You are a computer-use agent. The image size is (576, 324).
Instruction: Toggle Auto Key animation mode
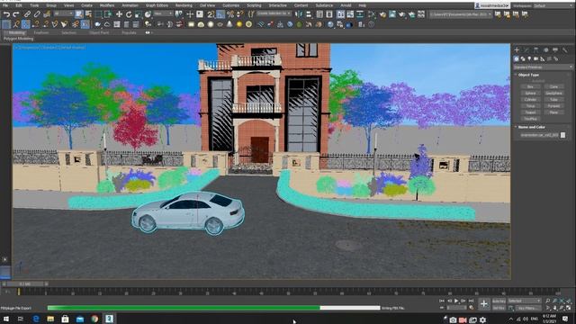(x=499, y=301)
